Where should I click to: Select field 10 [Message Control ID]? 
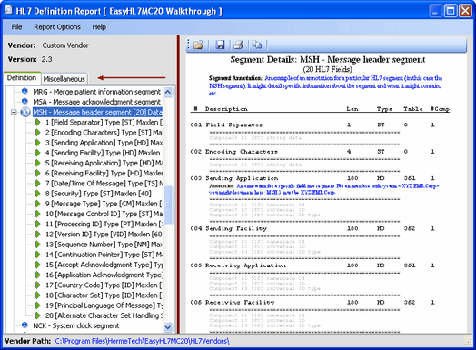[x=104, y=214]
